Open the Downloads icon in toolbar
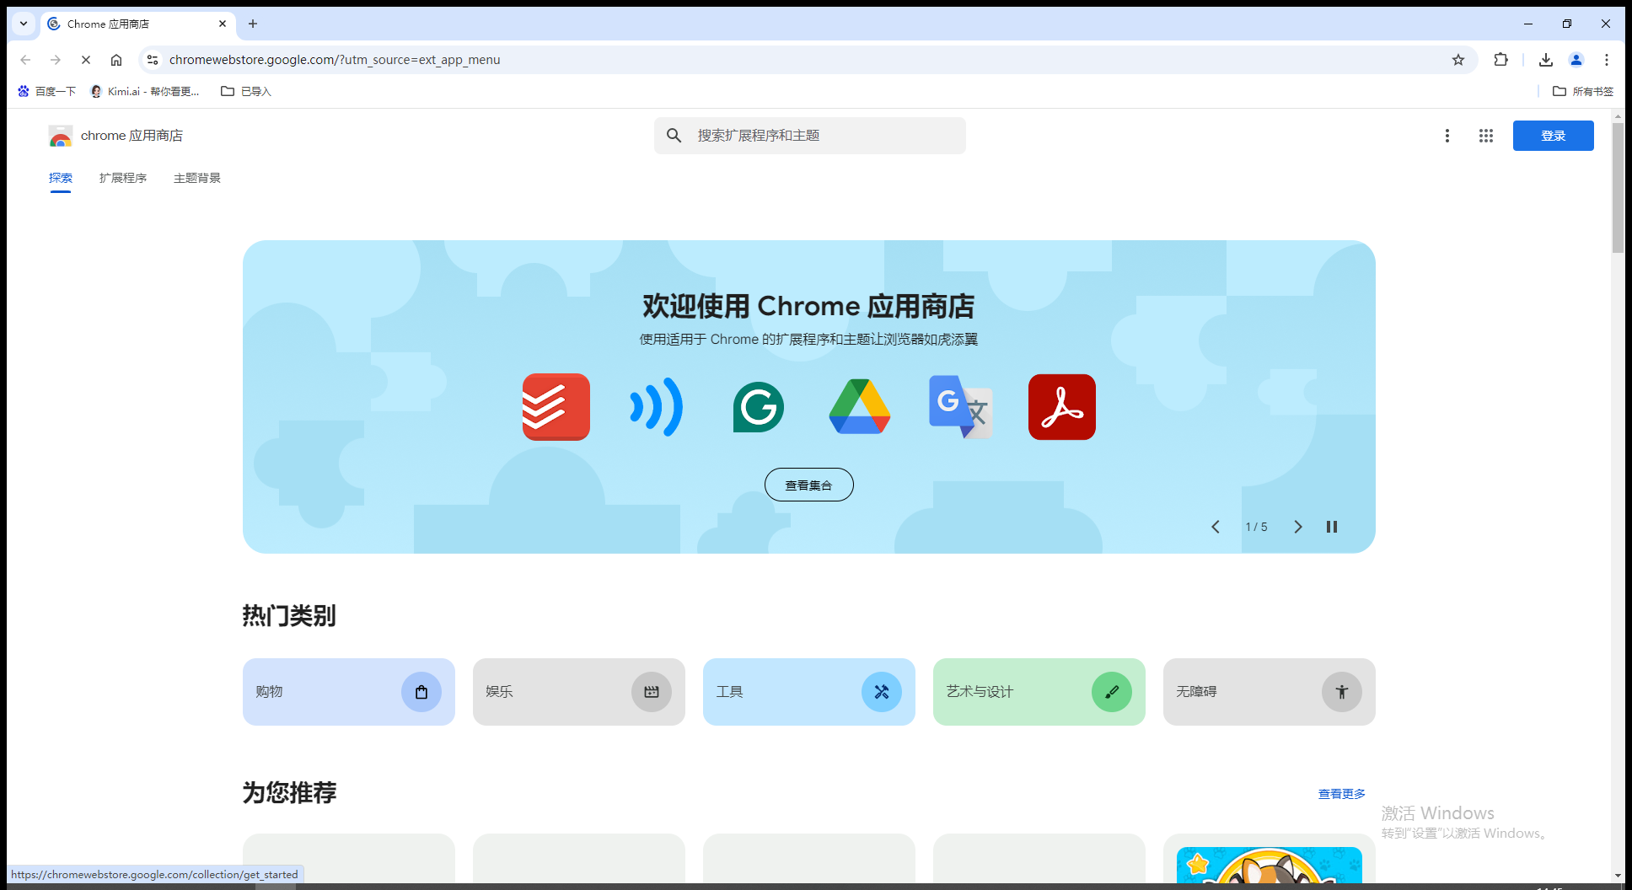 [1546, 60]
